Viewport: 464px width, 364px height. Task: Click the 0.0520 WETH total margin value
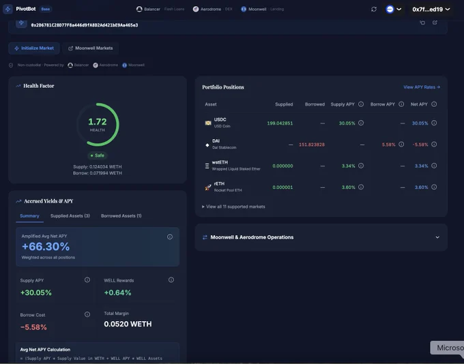(128, 324)
